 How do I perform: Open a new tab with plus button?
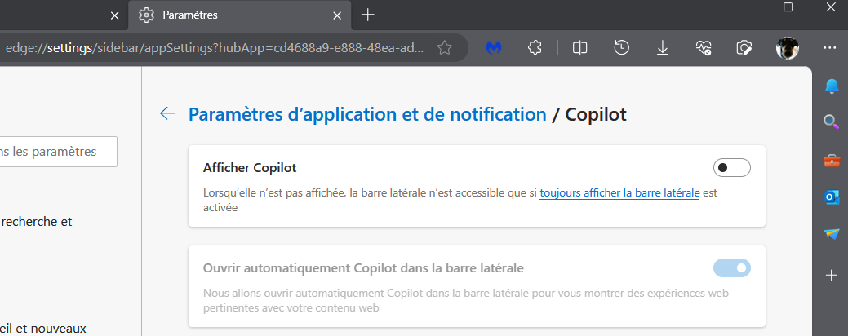[368, 15]
